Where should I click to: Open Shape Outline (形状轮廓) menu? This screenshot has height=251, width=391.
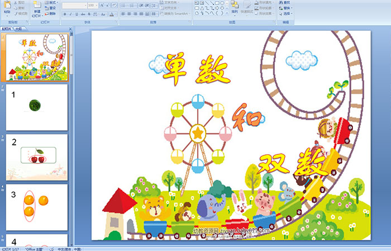[x=264, y=8]
